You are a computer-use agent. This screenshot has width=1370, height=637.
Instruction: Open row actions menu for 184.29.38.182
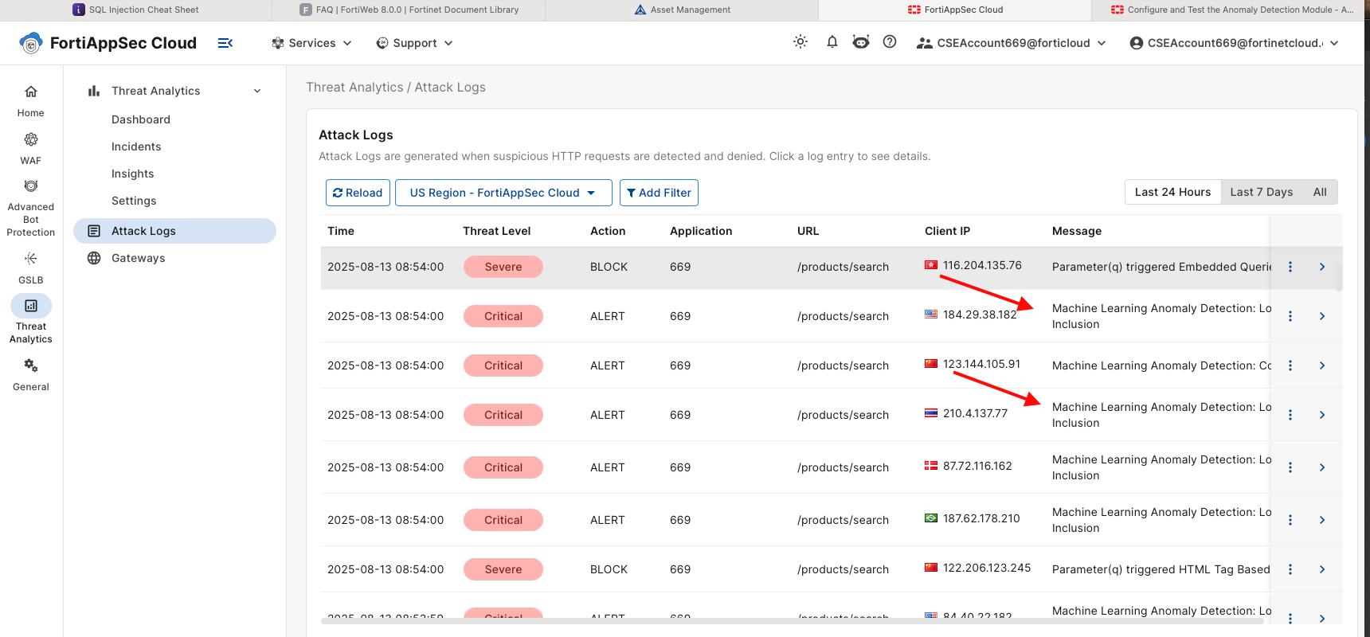coord(1290,316)
